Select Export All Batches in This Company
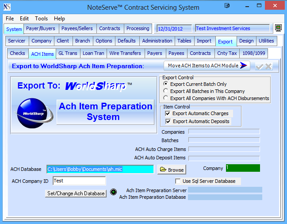The image size is (287, 224). 166,91
